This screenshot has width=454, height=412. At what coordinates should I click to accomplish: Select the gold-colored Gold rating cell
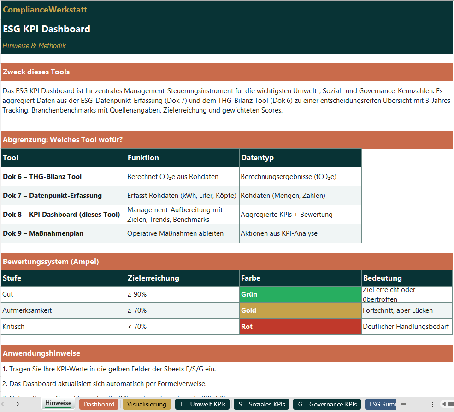(x=299, y=310)
